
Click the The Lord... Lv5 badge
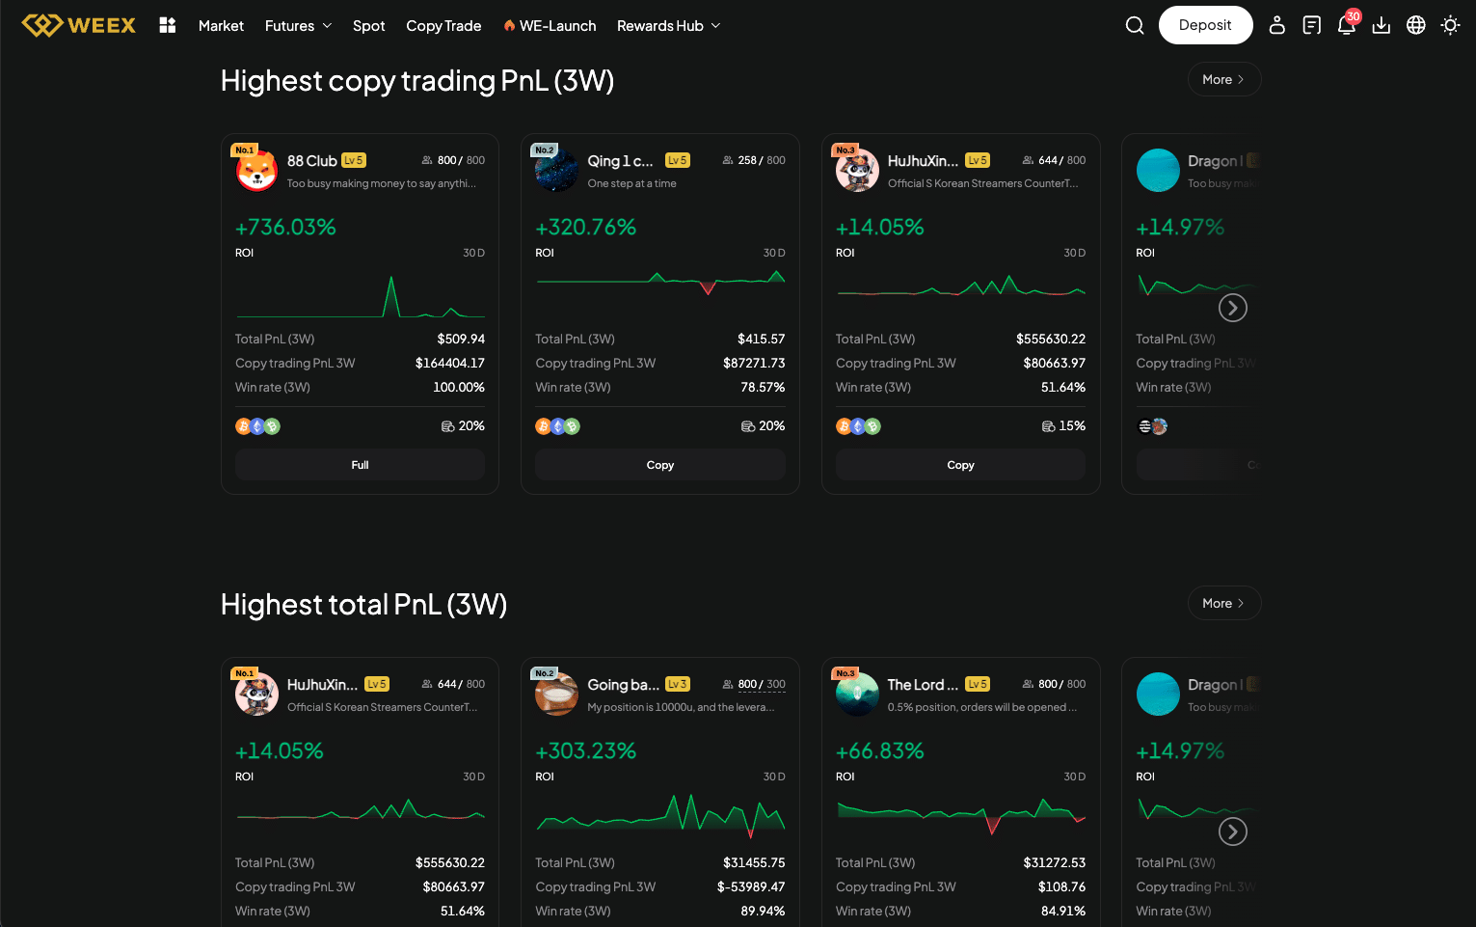click(978, 685)
